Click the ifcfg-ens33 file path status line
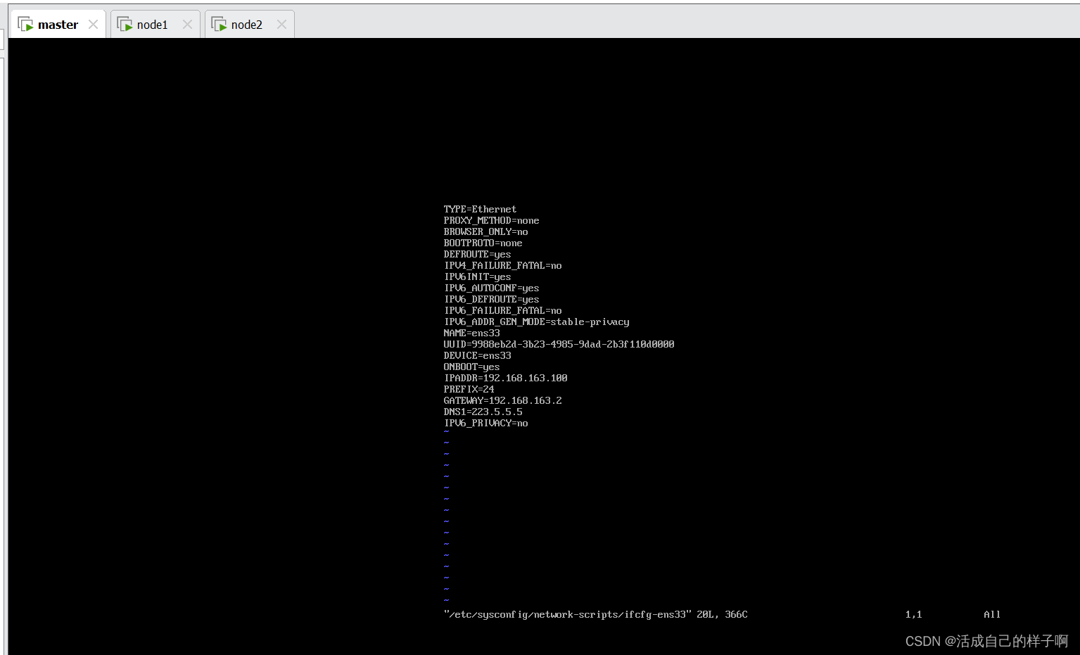Viewport: 1080px width, 655px height. 595,614
